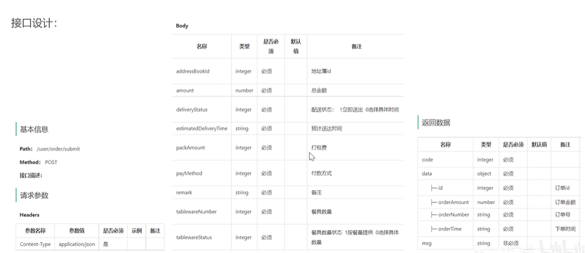585x253 pixels.
Task: Select the amount parameter name
Action: [x=185, y=90]
